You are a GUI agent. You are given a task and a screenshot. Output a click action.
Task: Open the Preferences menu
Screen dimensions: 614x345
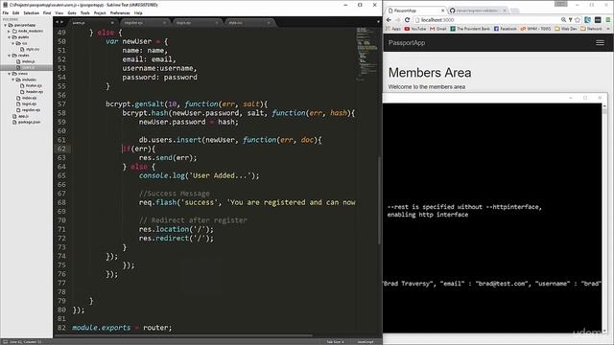(x=120, y=12)
